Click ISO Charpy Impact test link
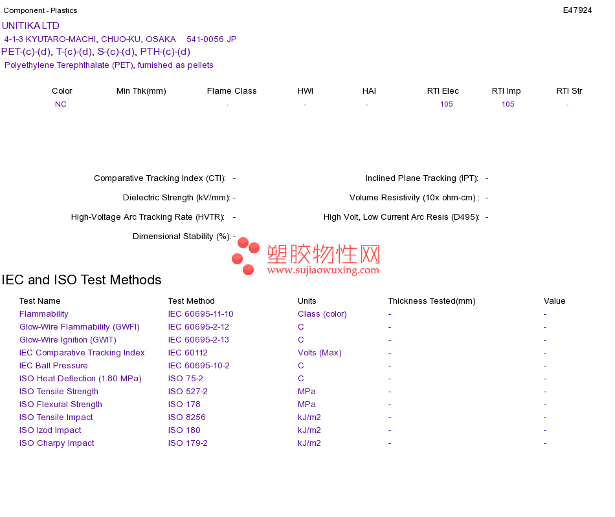This screenshot has width=615, height=517. 57,443
